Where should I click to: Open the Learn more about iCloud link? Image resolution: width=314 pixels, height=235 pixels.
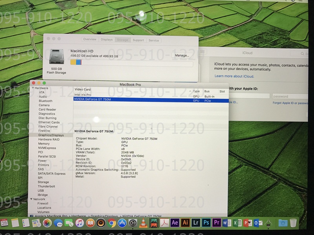click(234, 76)
